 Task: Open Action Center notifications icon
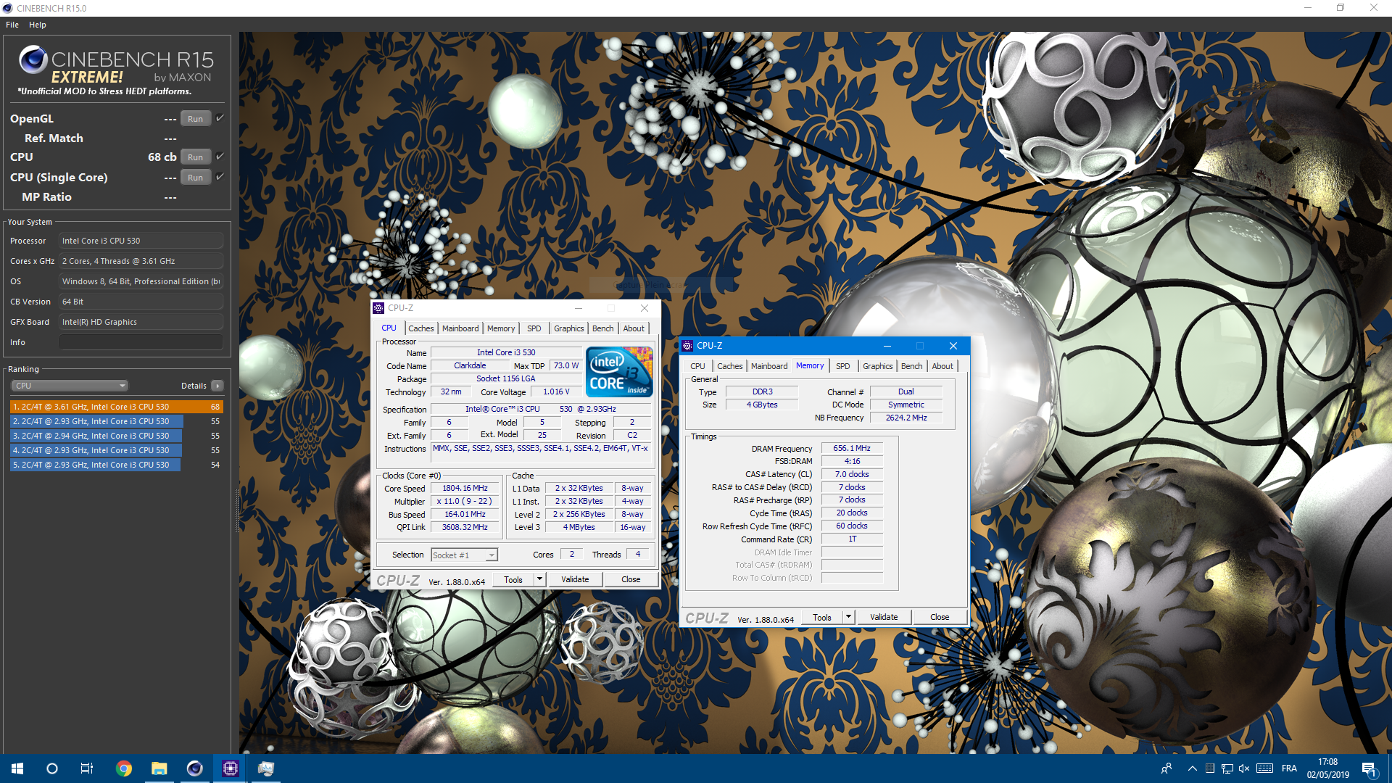pyautogui.click(x=1370, y=769)
